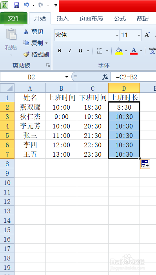Select cell with value 13:00
This screenshot has width=156, height=275.
click(x=62, y=154)
